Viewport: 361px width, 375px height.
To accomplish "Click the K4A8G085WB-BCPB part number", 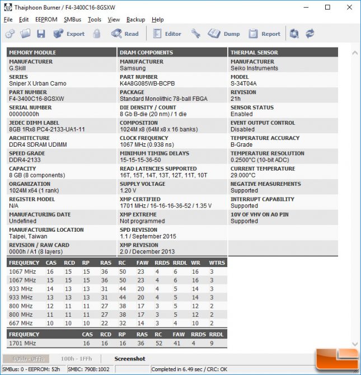I will [x=147, y=83].
